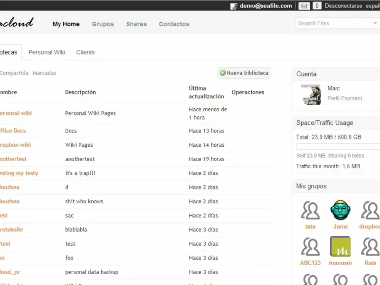Open the español language selector
380x285 pixels.
click(x=373, y=6)
